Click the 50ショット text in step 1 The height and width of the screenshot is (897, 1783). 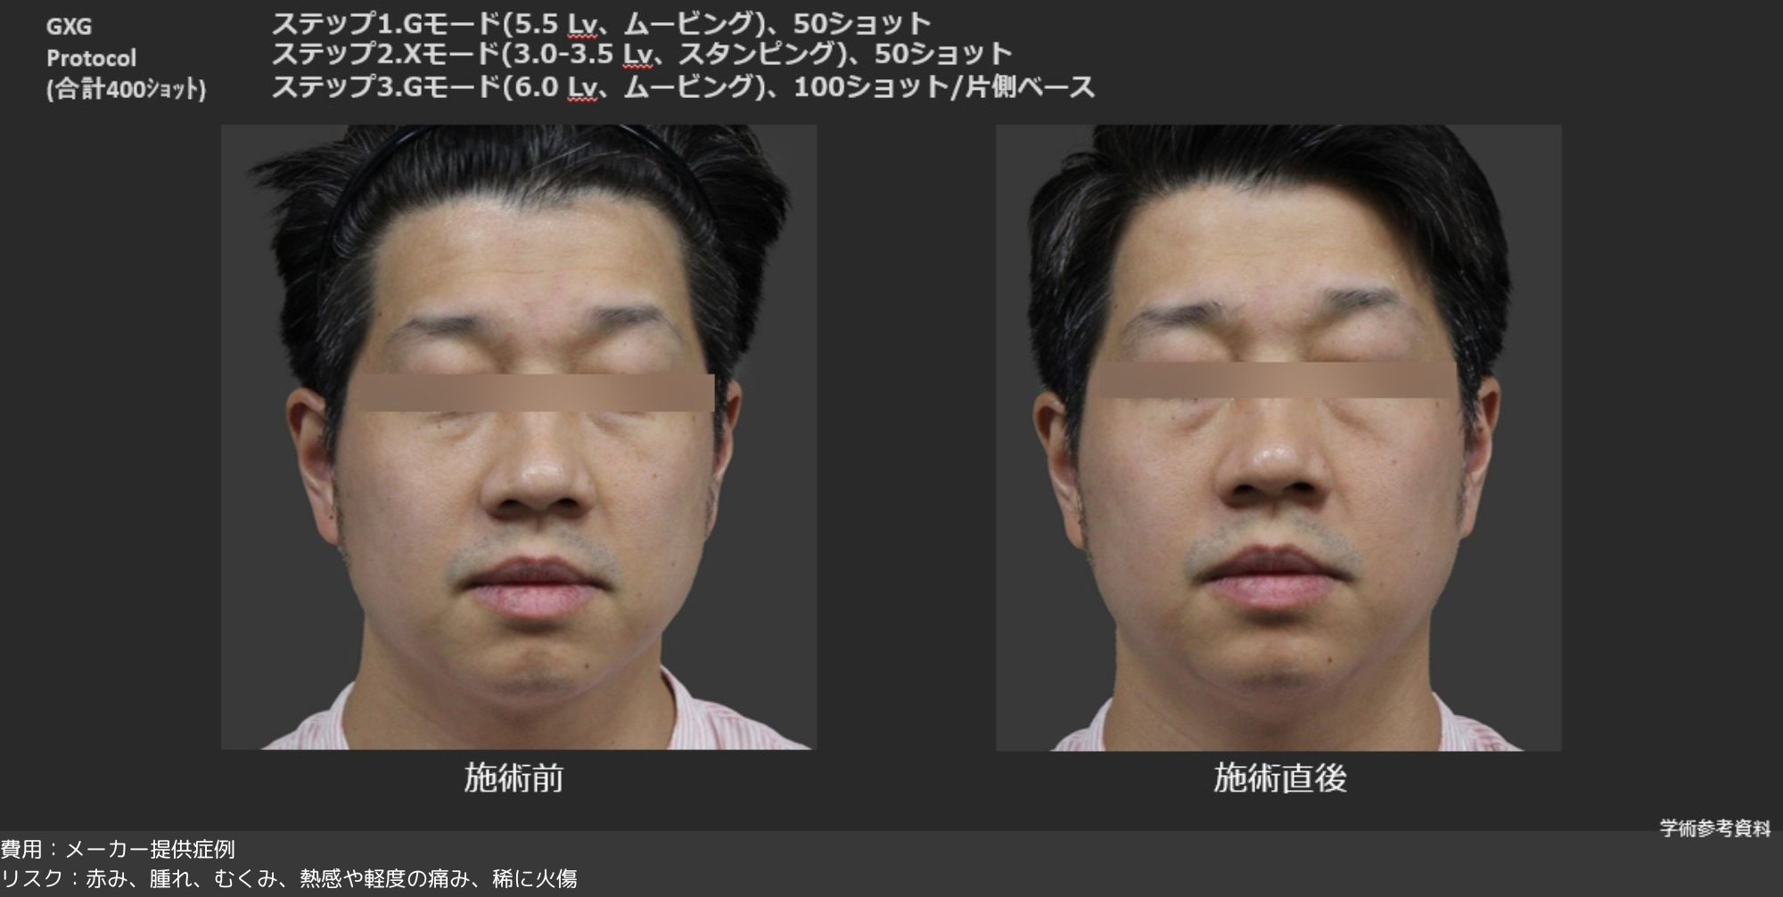862,22
